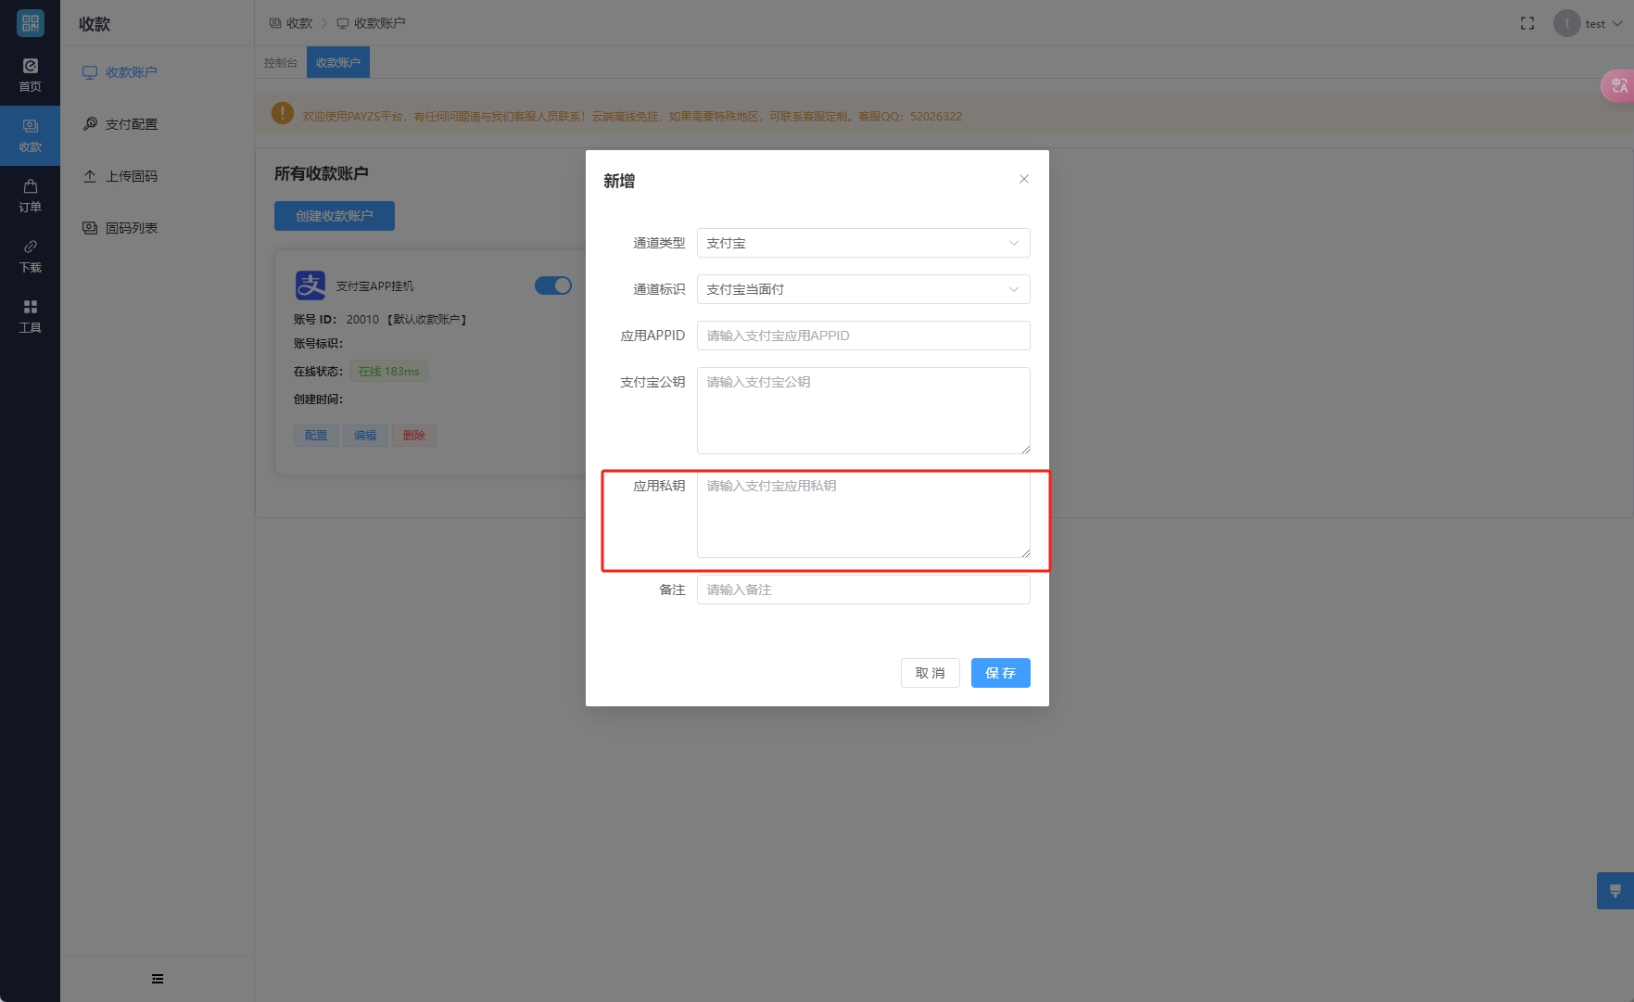Click the 应用APPID input field

pyautogui.click(x=863, y=336)
